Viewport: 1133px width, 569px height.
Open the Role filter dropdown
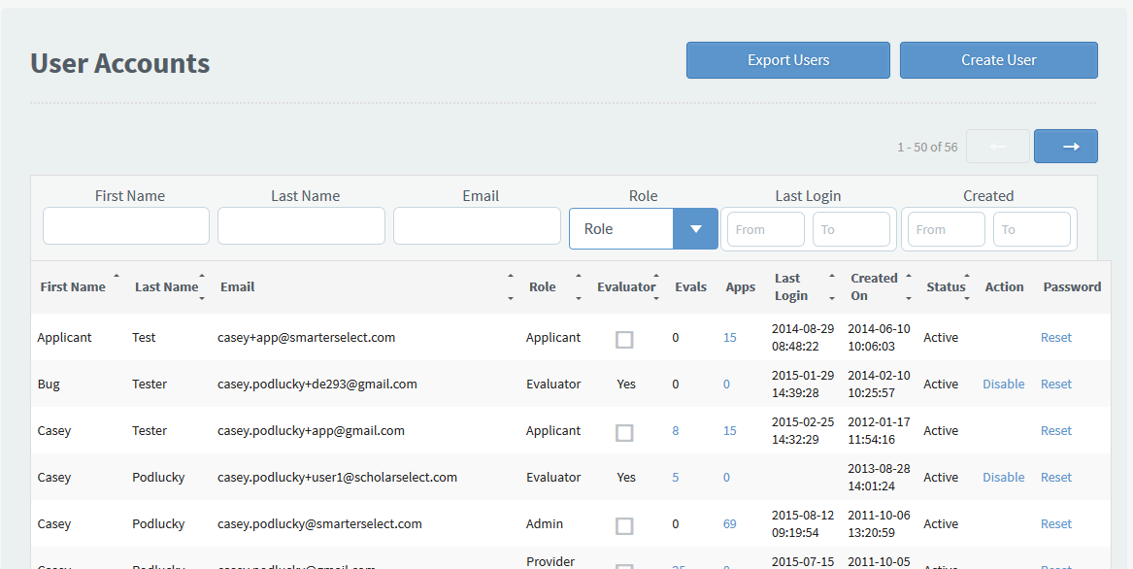[x=643, y=228]
